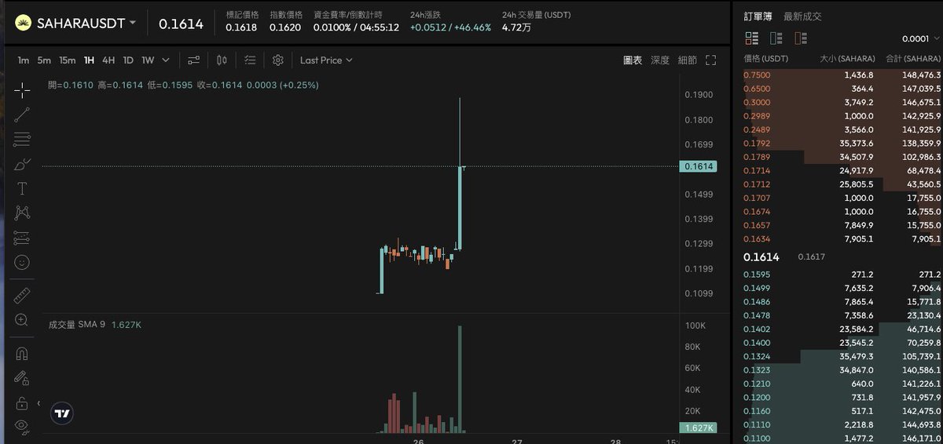Select the 1W timeframe
Screen dimensions: 943x444
point(148,60)
